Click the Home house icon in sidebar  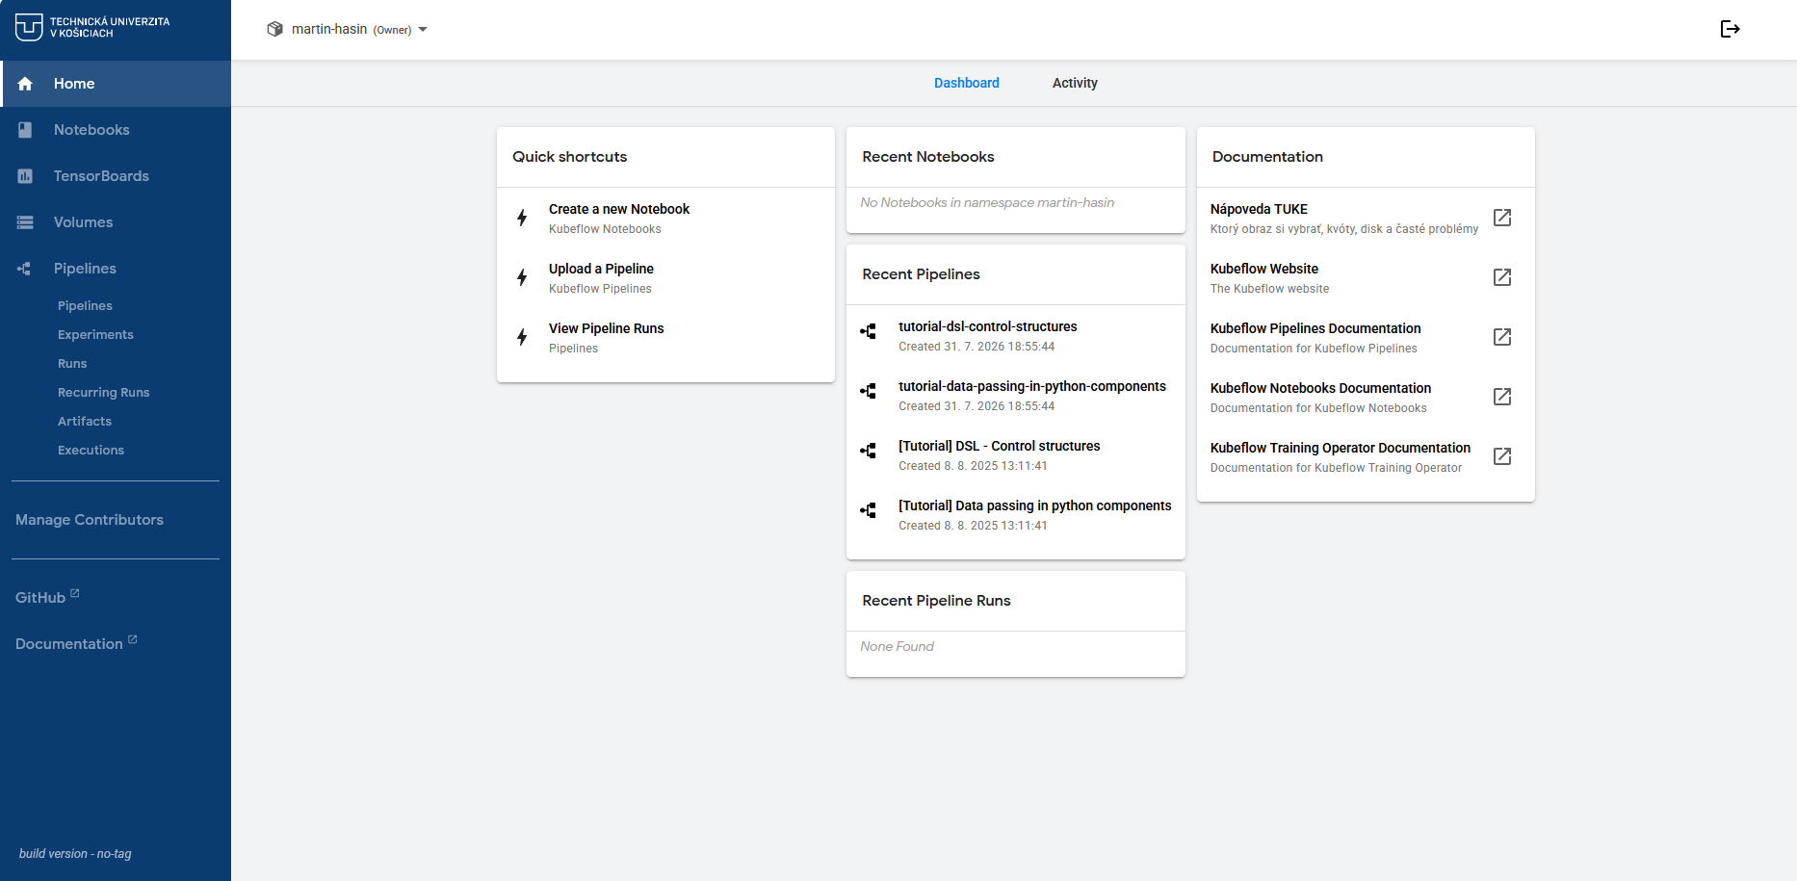25,84
